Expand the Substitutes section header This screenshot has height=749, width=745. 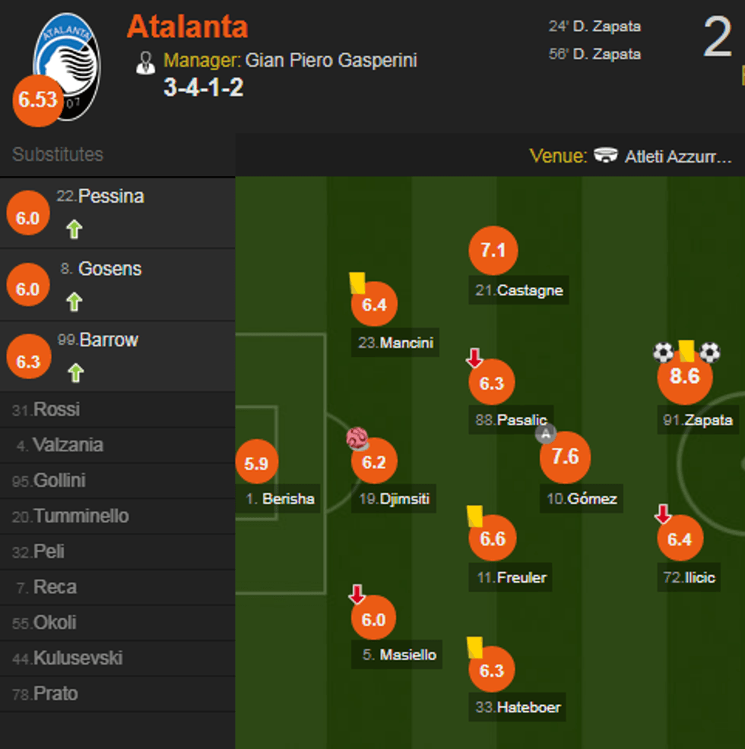(x=57, y=154)
